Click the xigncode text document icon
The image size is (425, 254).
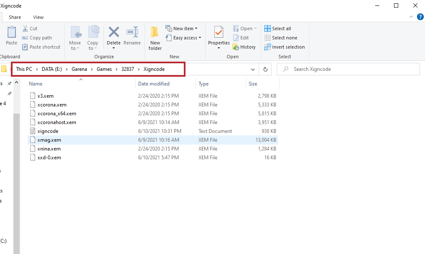tap(33, 131)
